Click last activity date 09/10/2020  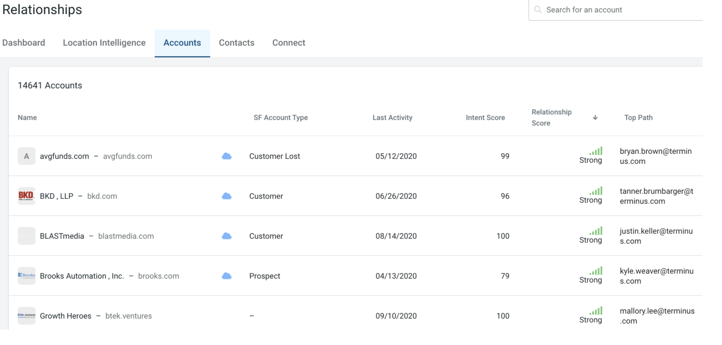[x=396, y=315]
